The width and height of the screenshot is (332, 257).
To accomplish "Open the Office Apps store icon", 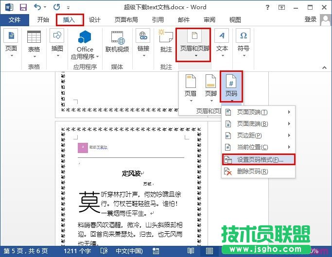I will [x=85, y=38].
